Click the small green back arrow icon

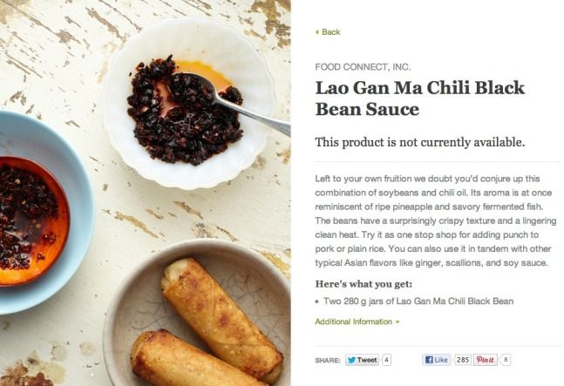pos(317,32)
